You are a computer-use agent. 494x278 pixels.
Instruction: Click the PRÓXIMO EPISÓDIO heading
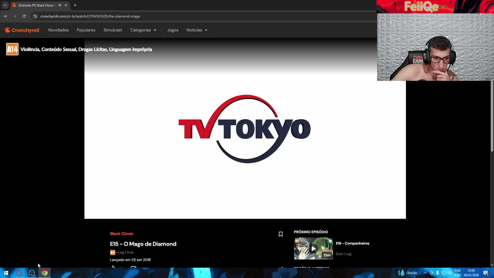point(311,232)
